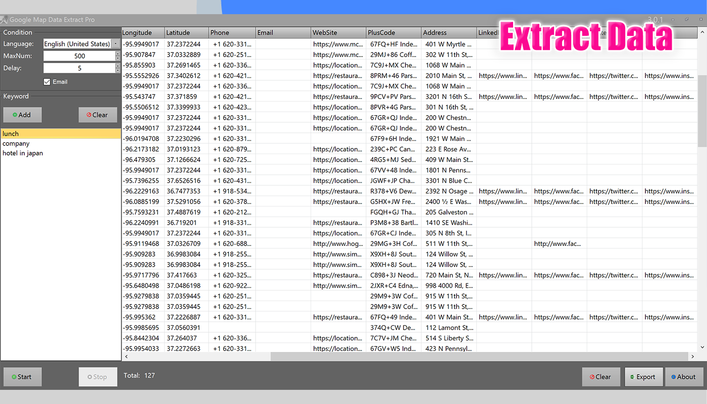Increase MaxNum using the up stepper arrow
This screenshot has height=404, width=707.
118,54
